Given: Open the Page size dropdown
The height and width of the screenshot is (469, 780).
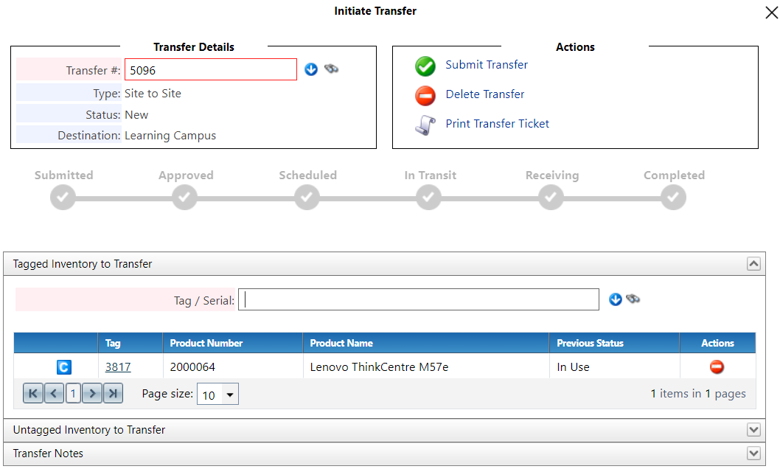Looking at the screenshot, I should (229, 394).
